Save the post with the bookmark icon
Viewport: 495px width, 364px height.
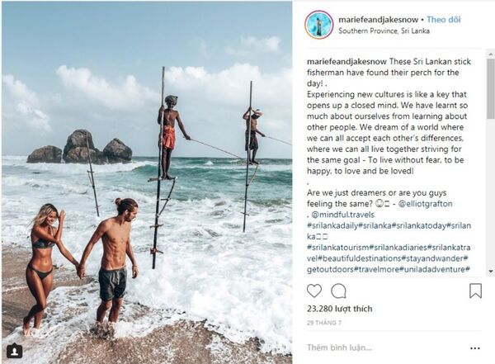[x=475, y=291]
